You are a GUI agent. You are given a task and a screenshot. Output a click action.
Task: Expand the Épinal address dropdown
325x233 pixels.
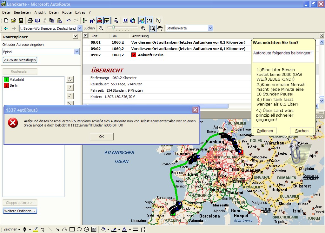click(77, 52)
